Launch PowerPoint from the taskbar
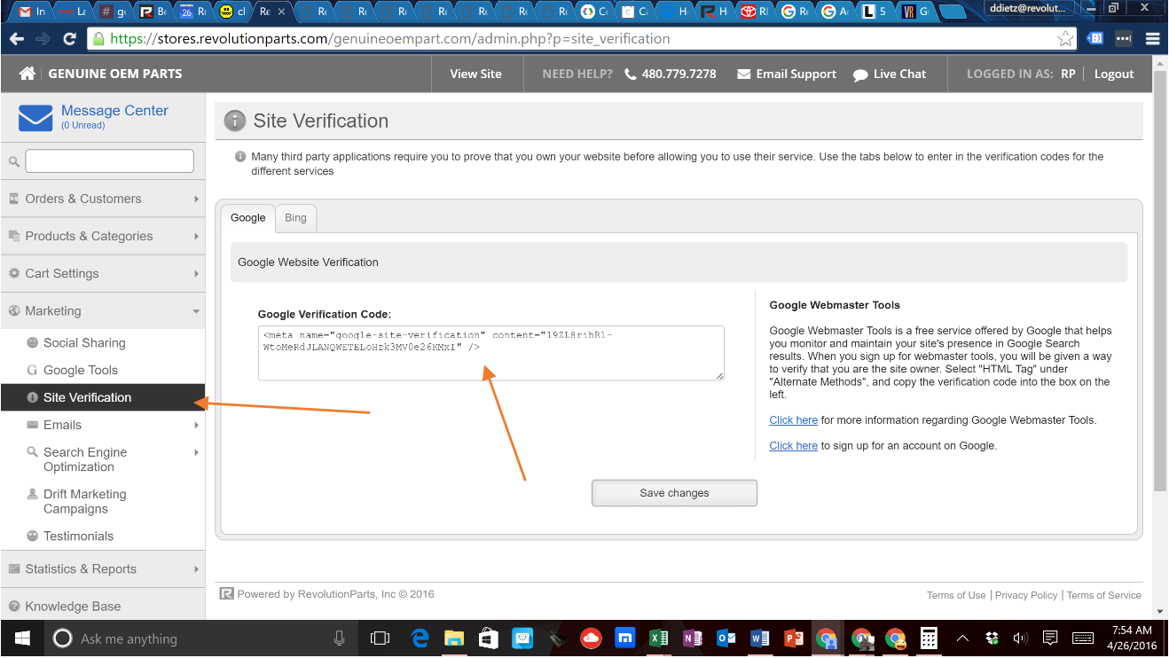 click(794, 638)
